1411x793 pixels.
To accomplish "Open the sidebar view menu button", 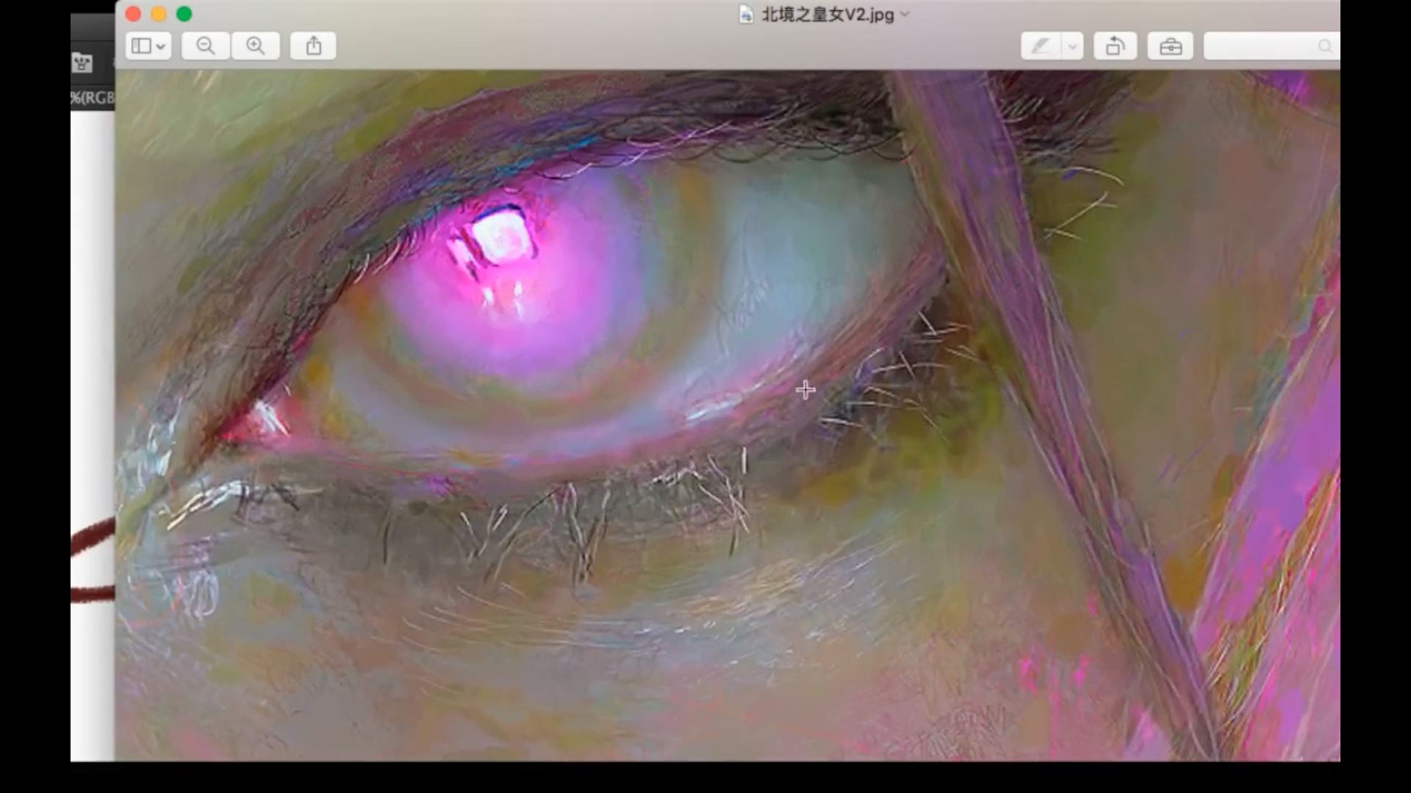I will pos(148,46).
